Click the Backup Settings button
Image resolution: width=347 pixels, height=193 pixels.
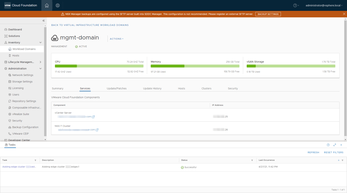point(268,14)
